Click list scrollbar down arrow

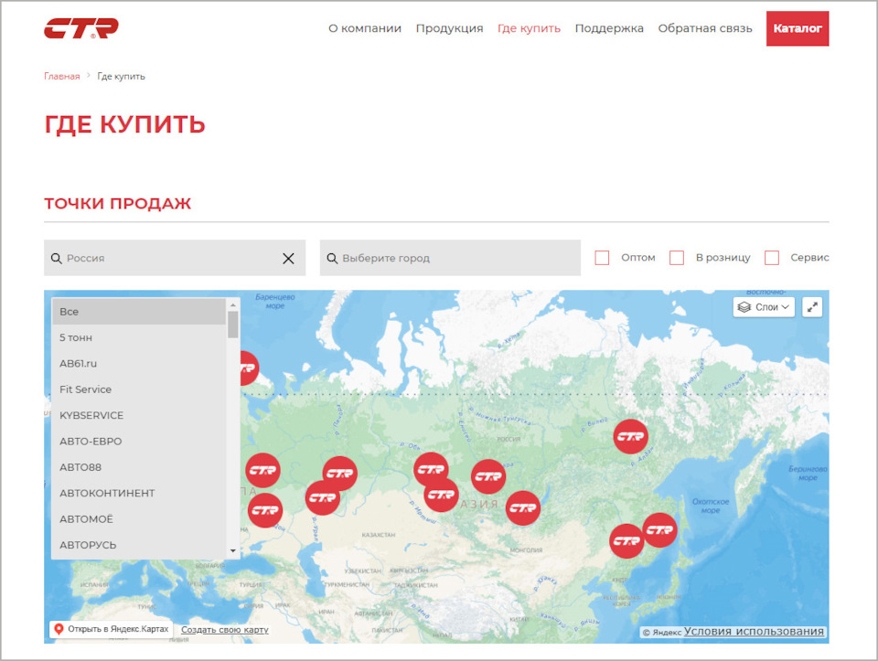(233, 551)
